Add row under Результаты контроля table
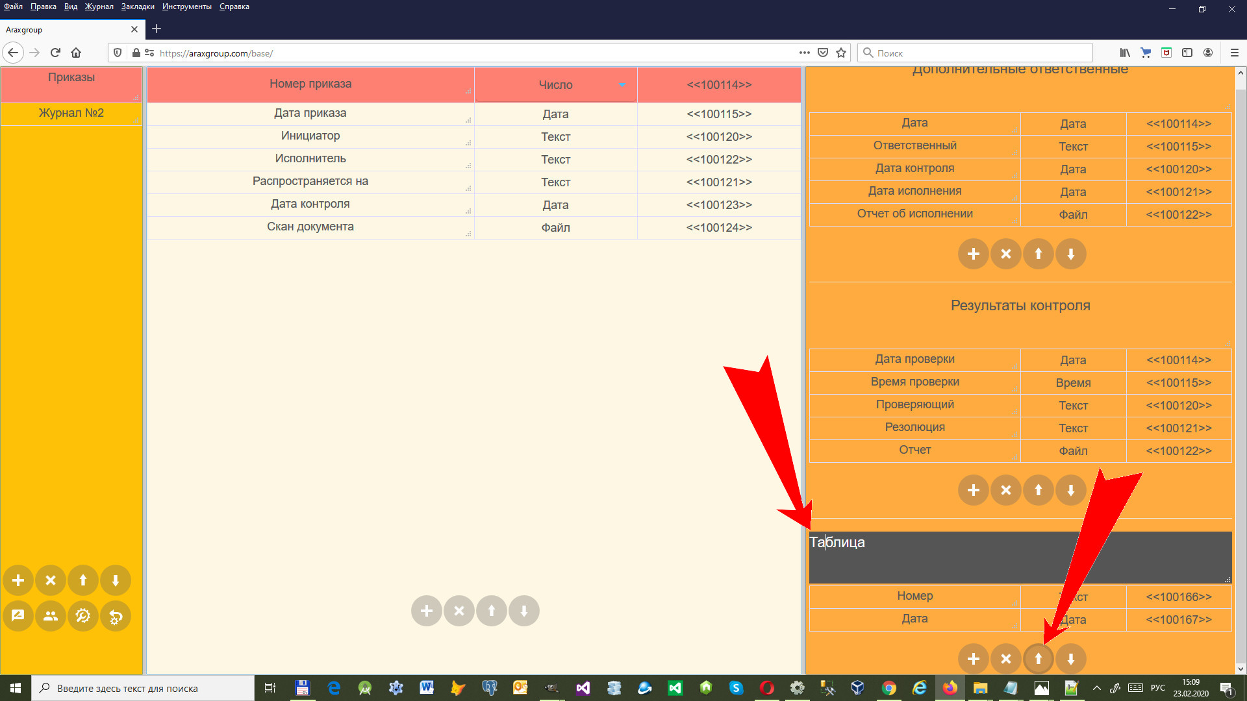The width and height of the screenshot is (1247, 701). [x=974, y=490]
